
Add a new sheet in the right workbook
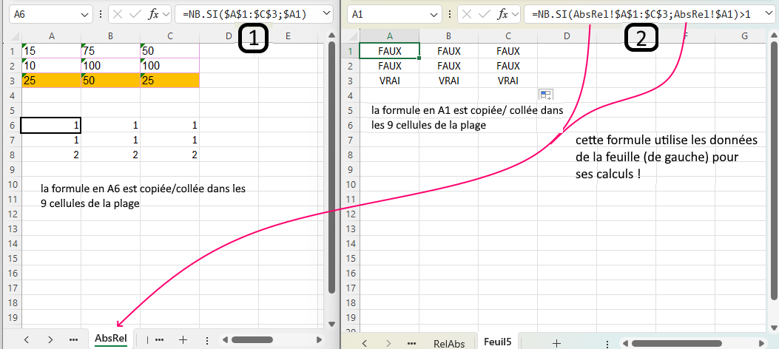coord(556,343)
